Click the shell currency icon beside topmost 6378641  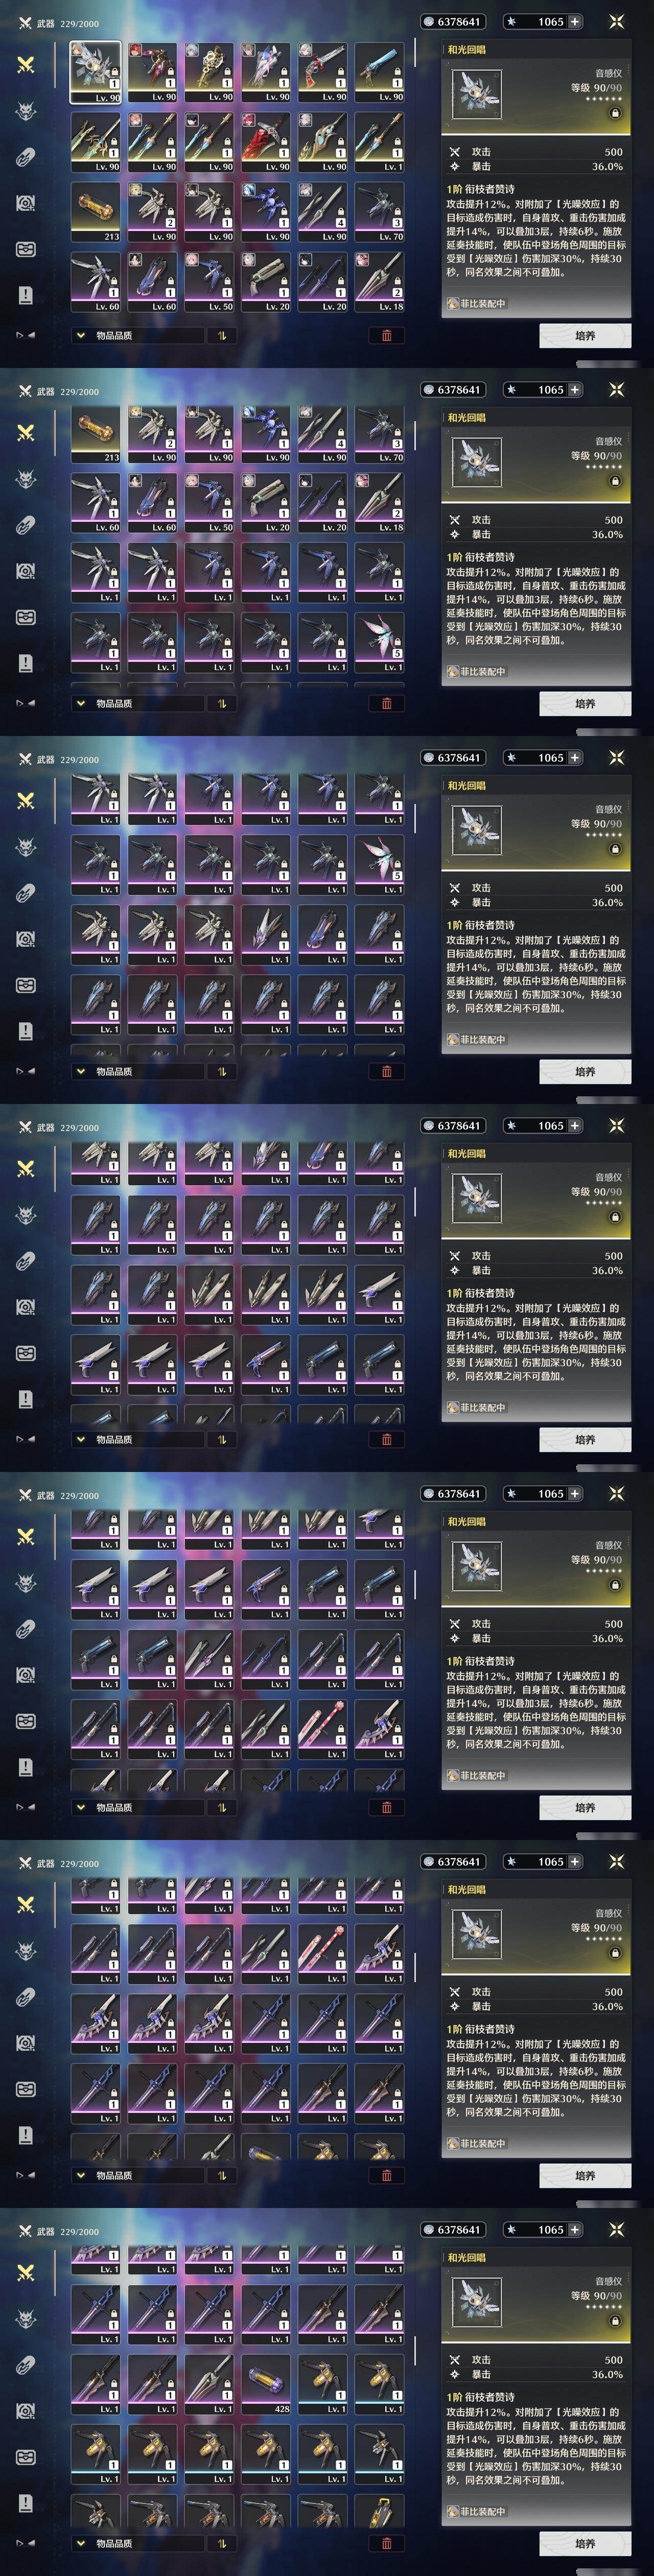pyautogui.click(x=429, y=21)
